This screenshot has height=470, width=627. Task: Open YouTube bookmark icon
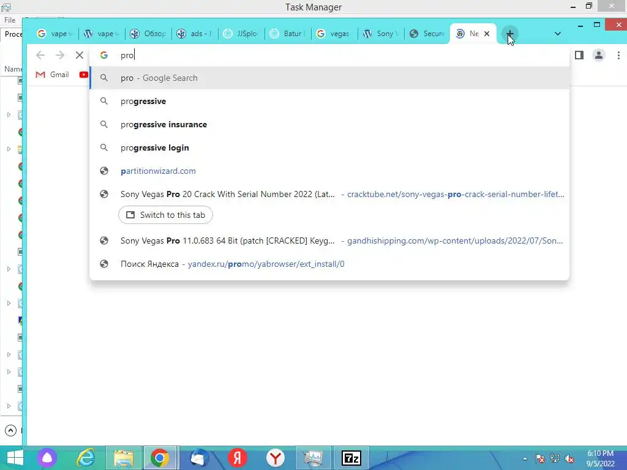pos(83,74)
